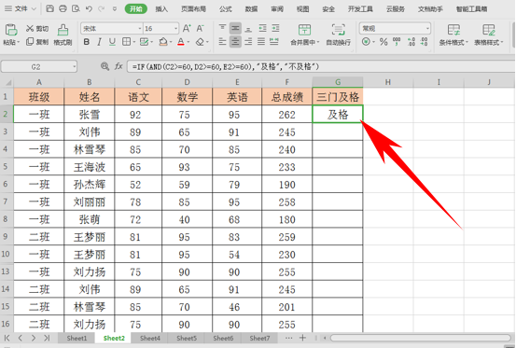Toggle Bold formatting
Screen dimensions: 516x348
coord(86,42)
